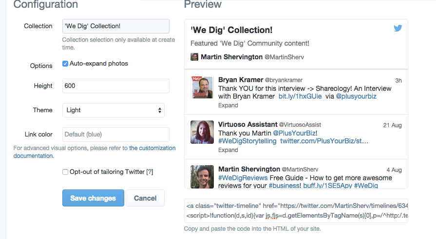The height and width of the screenshot is (239, 436).
Task: Click the Twitter bird icon in preview
Action: click(398, 28)
